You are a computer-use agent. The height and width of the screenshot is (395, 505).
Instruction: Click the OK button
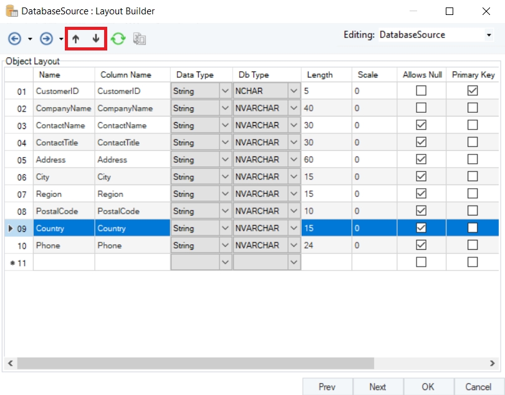click(428, 387)
